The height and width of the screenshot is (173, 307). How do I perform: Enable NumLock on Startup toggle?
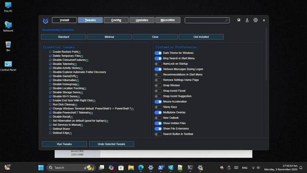pyautogui.click(x=158, y=64)
